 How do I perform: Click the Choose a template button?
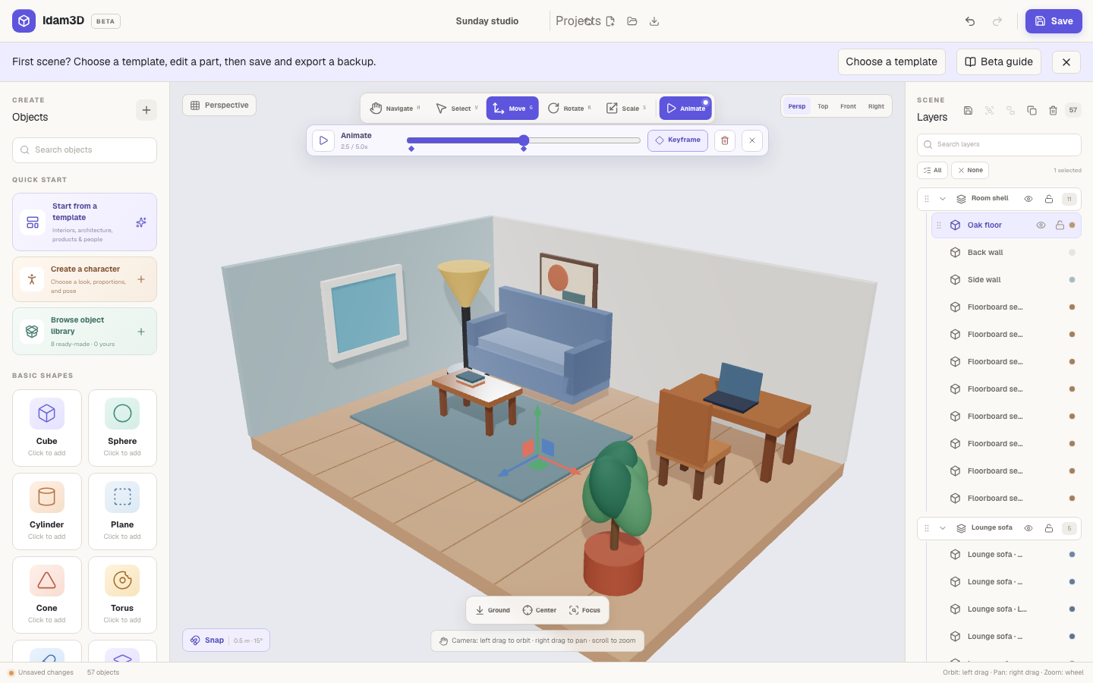point(892,62)
